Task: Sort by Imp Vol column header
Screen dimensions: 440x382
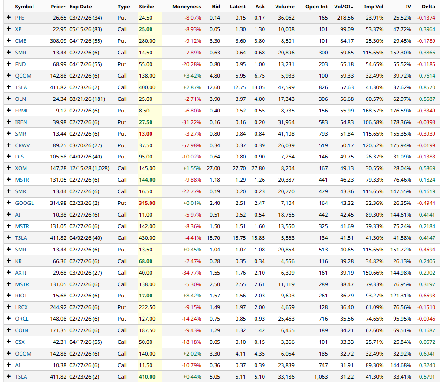Action: point(374,7)
